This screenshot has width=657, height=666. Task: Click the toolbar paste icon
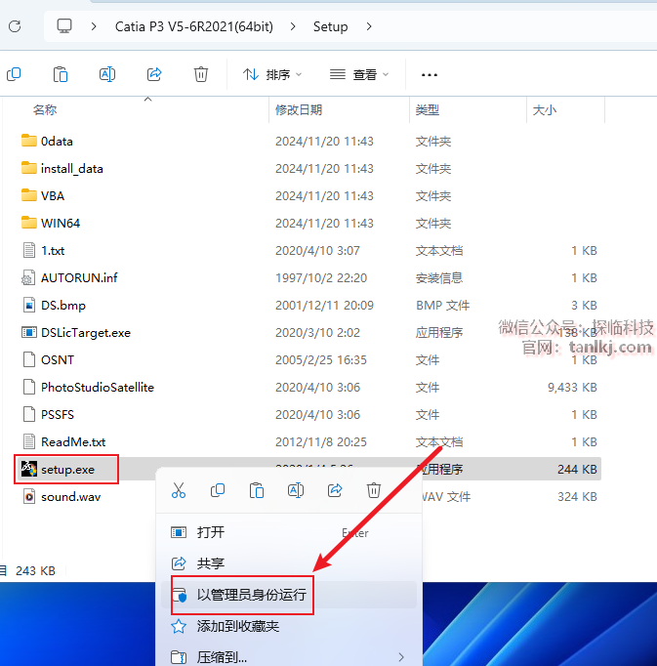click(x=61, y=74)
